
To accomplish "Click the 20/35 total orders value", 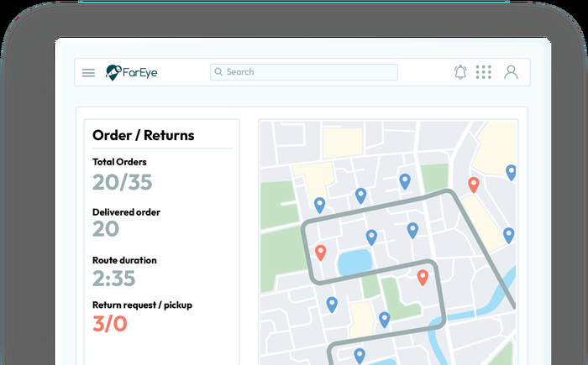I will click(123, 183).
